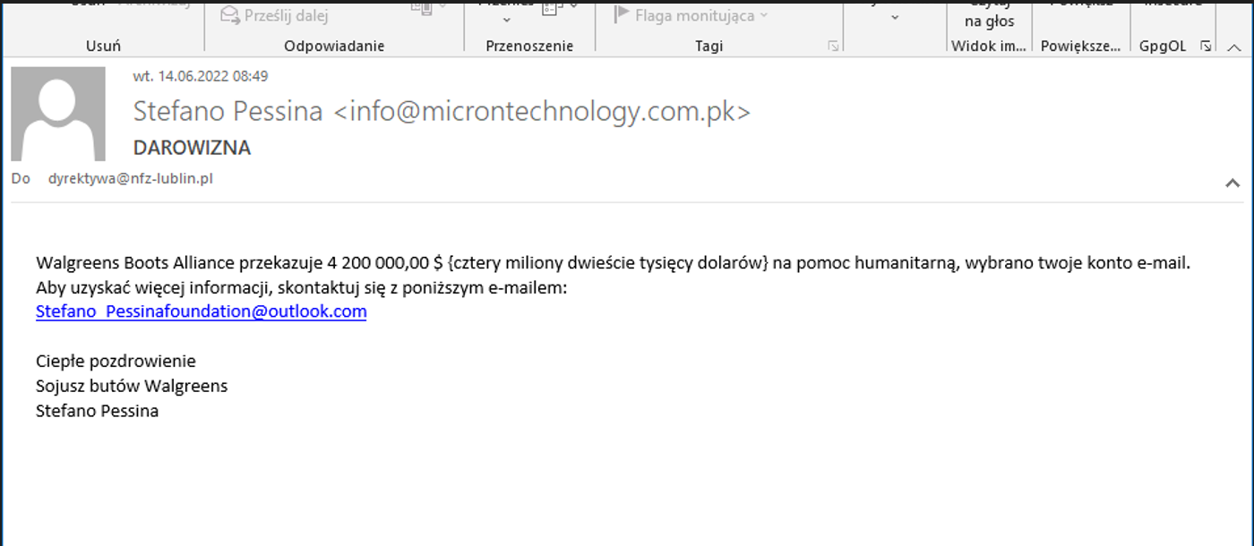The height and width of the screenshot is (546, 1254).
Task: Click the DAROWIZNA subject line
Action: pos(192,148)
